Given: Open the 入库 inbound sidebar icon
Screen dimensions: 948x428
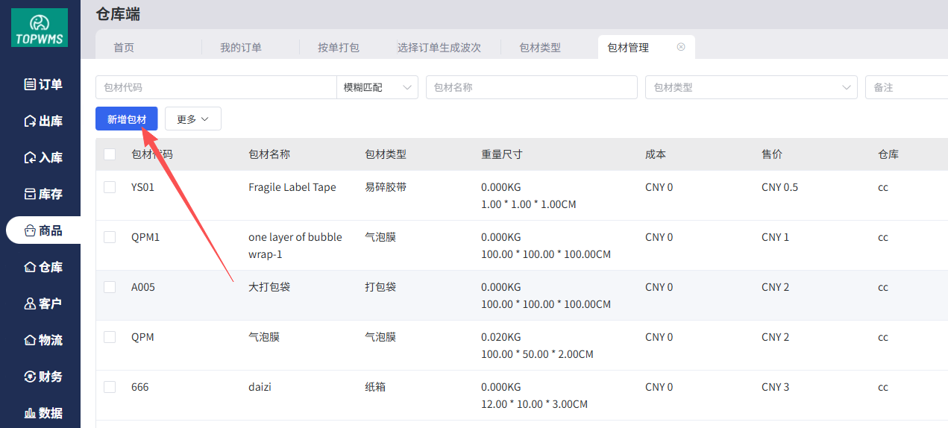Looking at the screenshot, I should [x=31, y=157].
